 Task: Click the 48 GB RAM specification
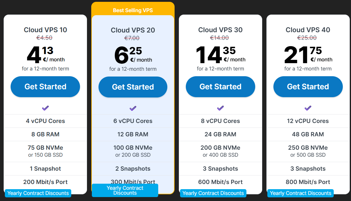click(308, 134)
